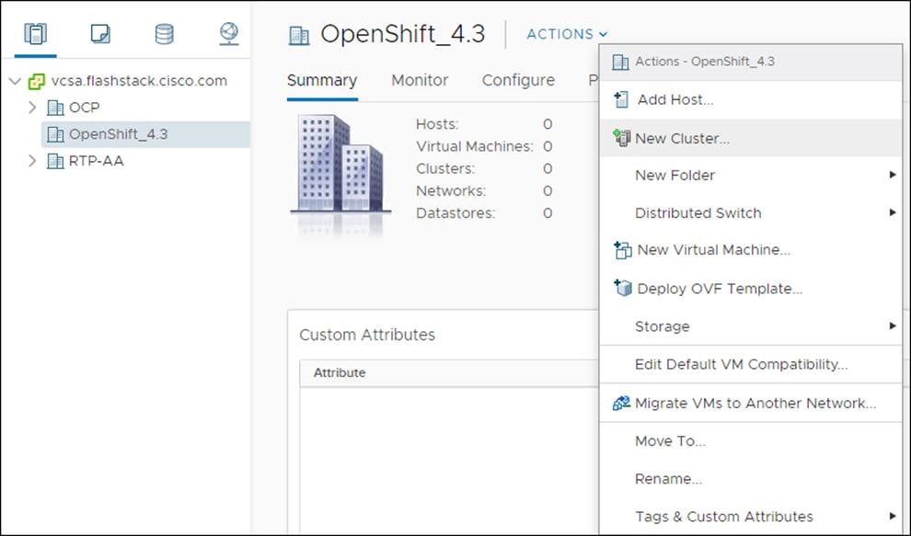
Task: Choose New Cluster... from Actions menu
Action: [751, 138]
